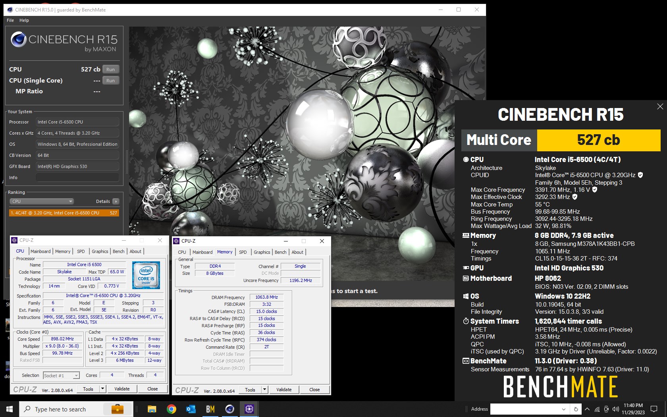Click the verified shield beside CPUID in BenchMate
667x417 pixels.
tap(640, 175)
